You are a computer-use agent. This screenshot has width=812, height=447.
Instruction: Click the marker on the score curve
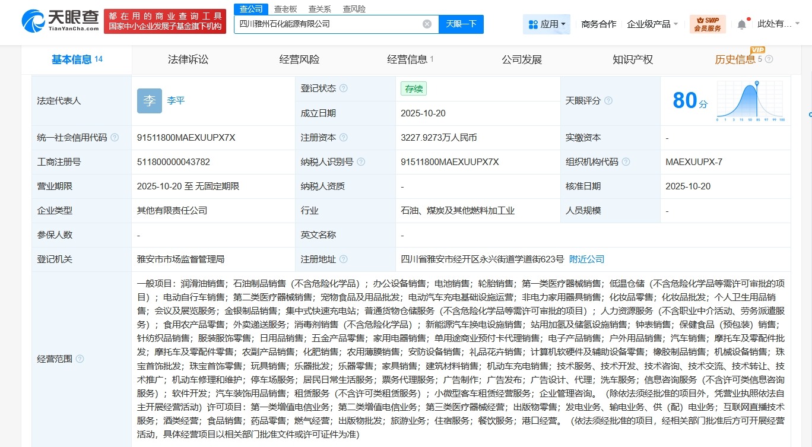(757, 83)
